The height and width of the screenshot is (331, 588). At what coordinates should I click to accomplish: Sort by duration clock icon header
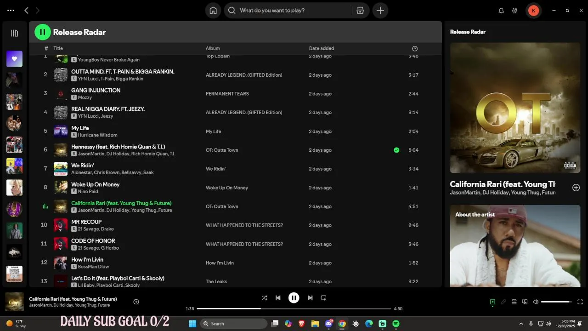click(x=415, y=48)
